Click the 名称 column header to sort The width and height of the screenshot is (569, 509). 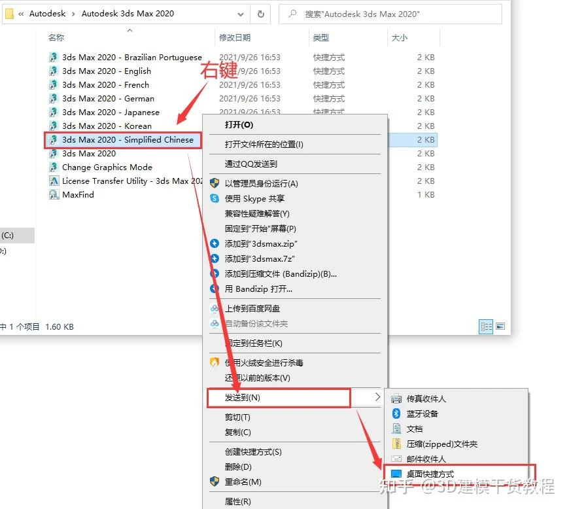tap(57, 38)
